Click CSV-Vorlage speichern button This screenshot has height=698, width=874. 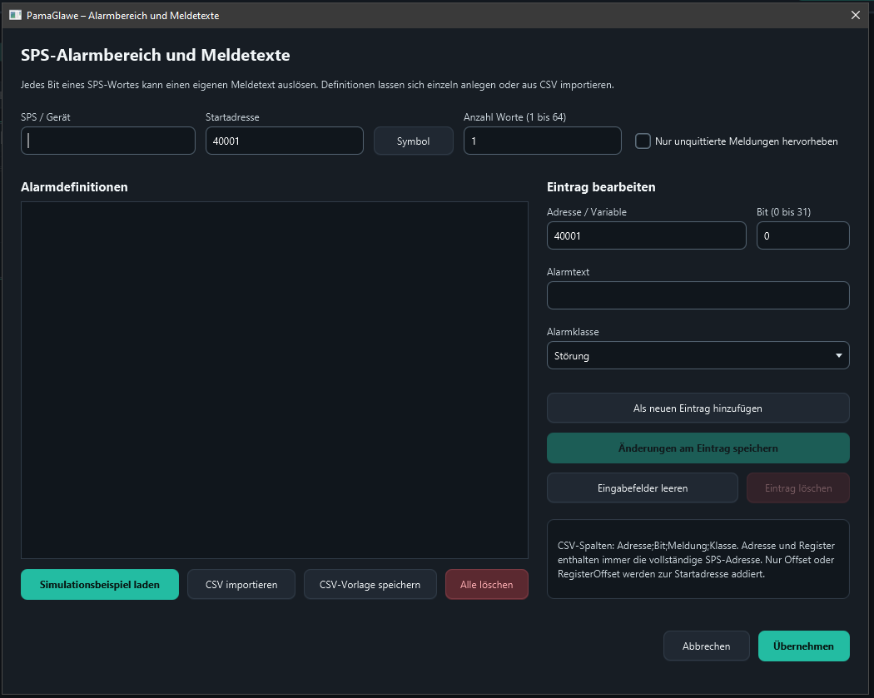370,584
